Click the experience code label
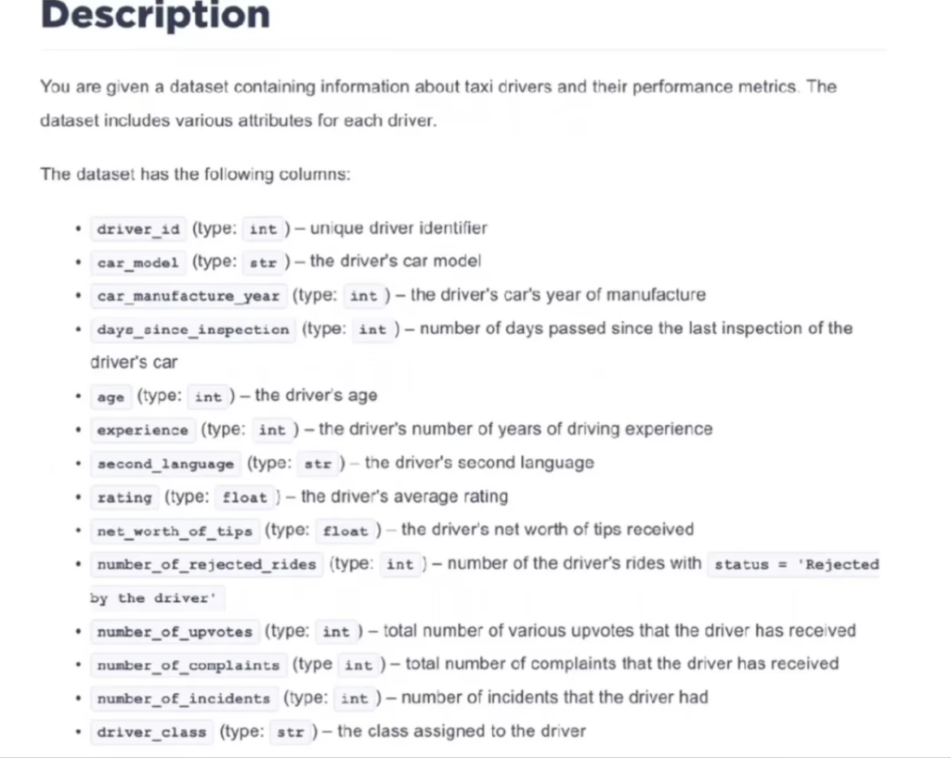This screenshot has width=951, height=758. [x=142, y=430]
